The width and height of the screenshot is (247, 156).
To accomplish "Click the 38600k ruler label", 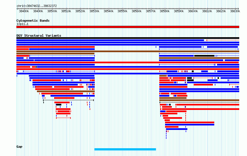I will click(193, 11).
